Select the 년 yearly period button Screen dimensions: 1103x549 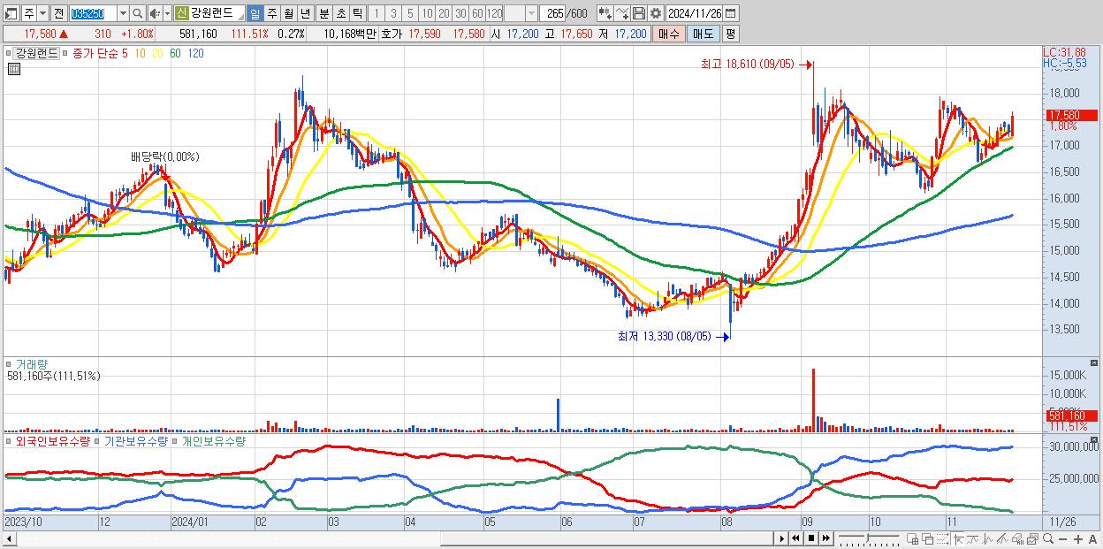[305, 13]
